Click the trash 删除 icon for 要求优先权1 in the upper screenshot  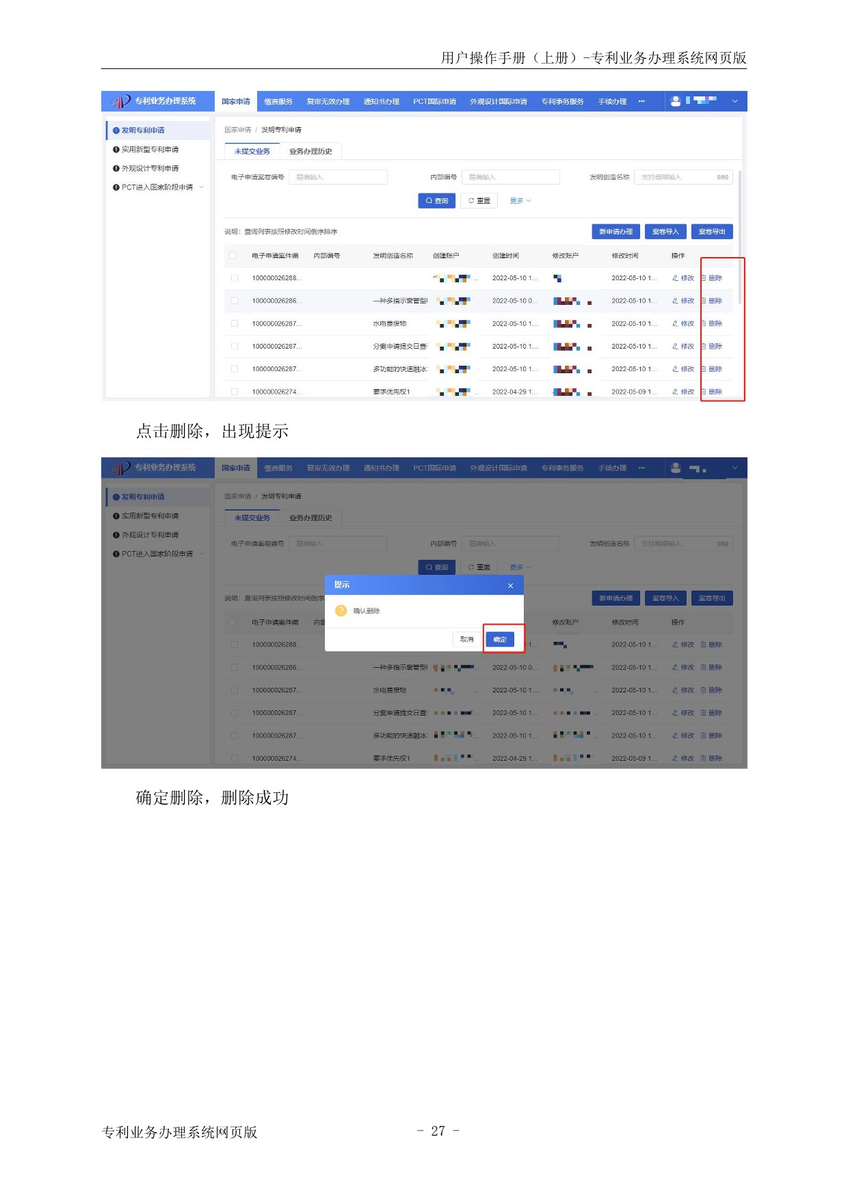click(703, 392)
